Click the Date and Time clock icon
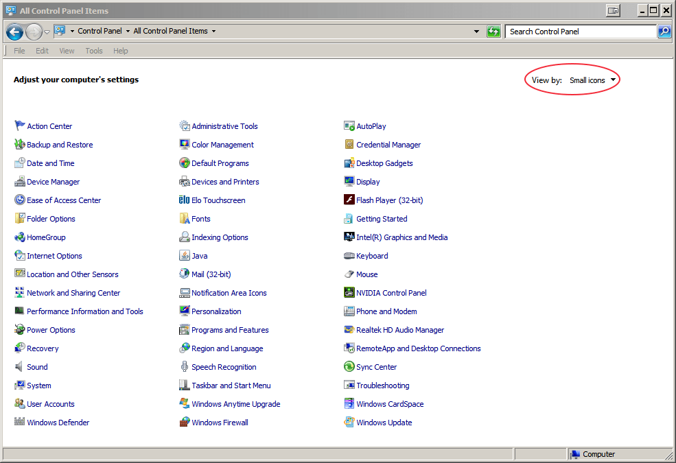Image resolution: width=676 pixels, height=463 pixels. [19, 163]
